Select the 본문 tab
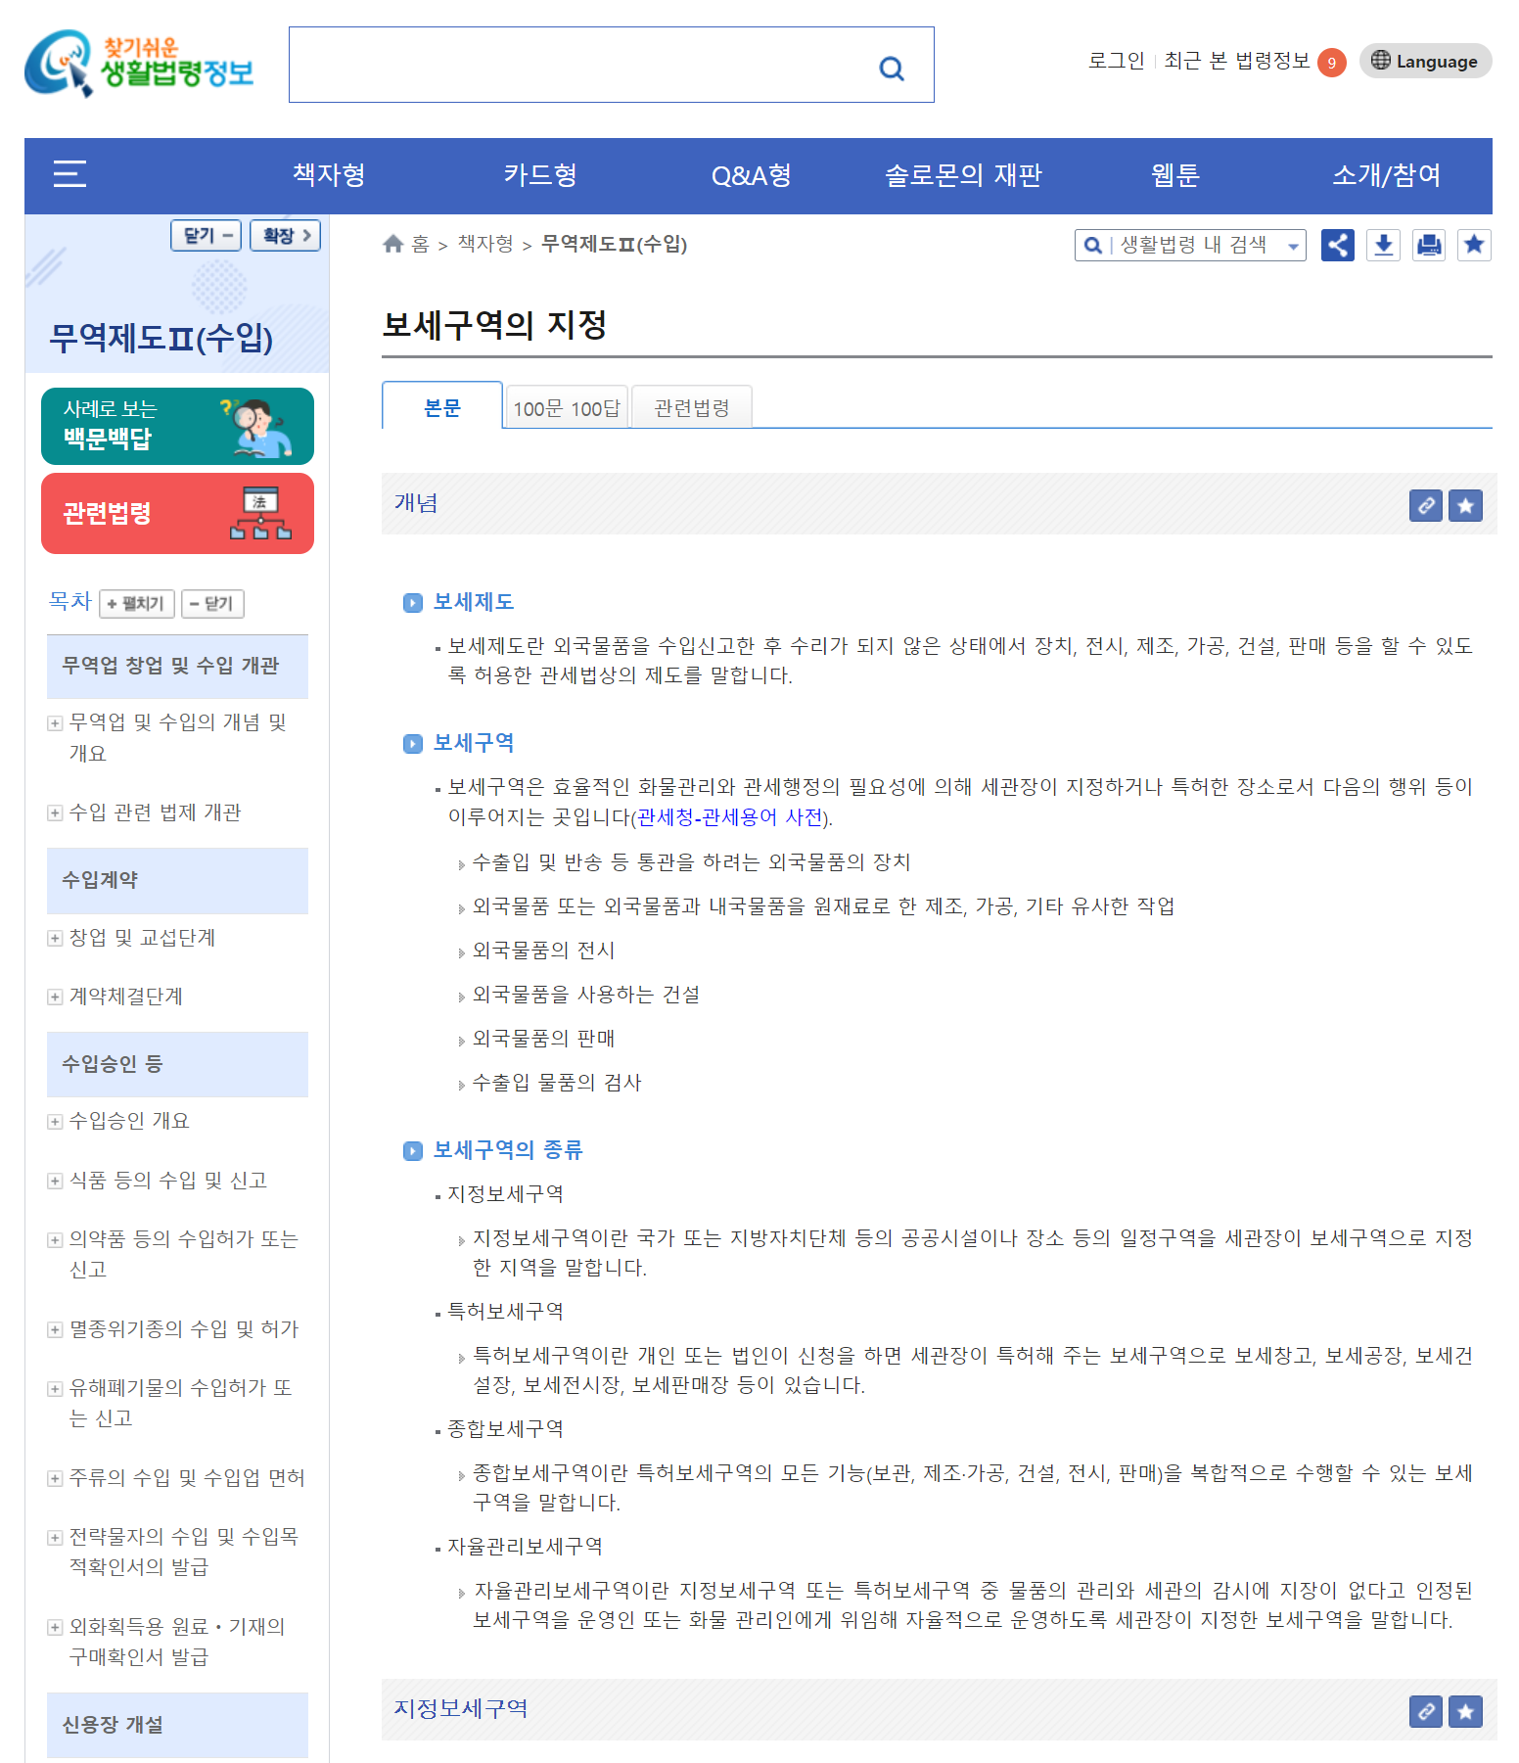 click(442, 406)
